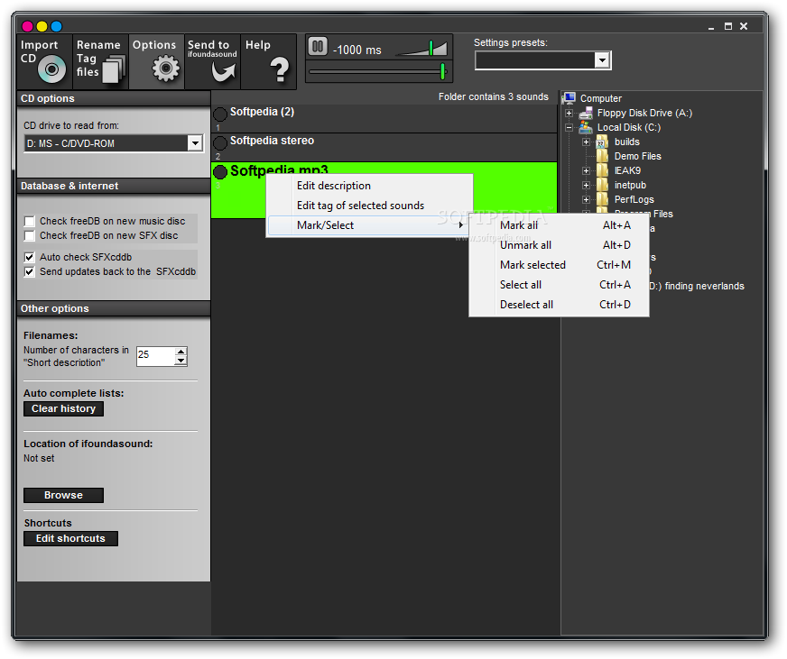The image size is (787, 659).
Task: Mark the Softpedia stereo sound circle
Action: tap(220, 143)
